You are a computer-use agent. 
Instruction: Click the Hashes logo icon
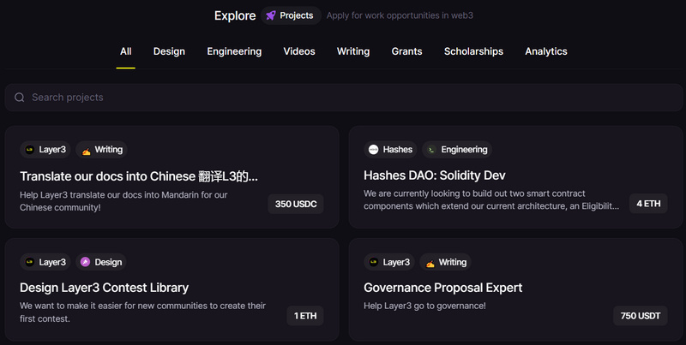374,150
